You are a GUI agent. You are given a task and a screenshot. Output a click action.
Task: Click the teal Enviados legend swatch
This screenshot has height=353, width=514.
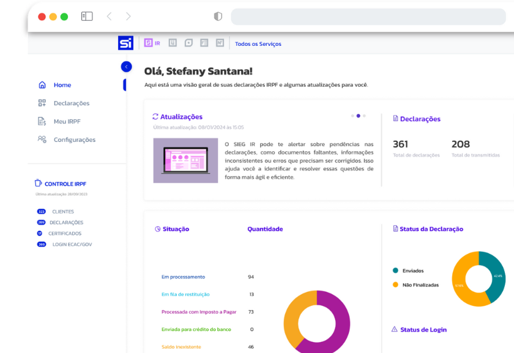[395, 270]
